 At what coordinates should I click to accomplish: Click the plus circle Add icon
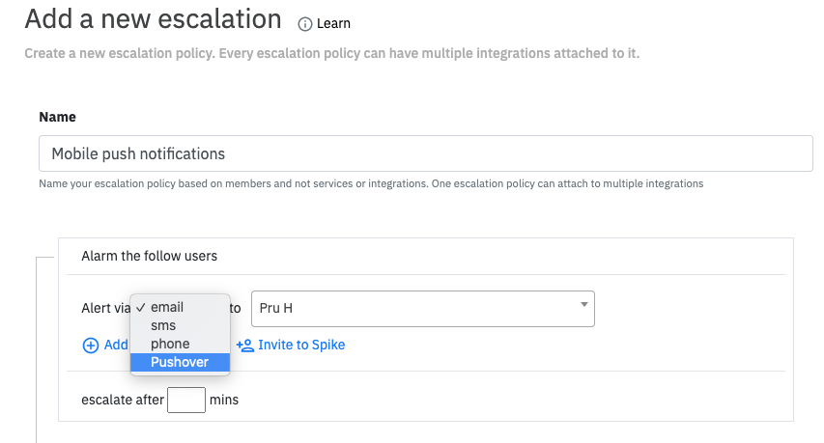91,346
